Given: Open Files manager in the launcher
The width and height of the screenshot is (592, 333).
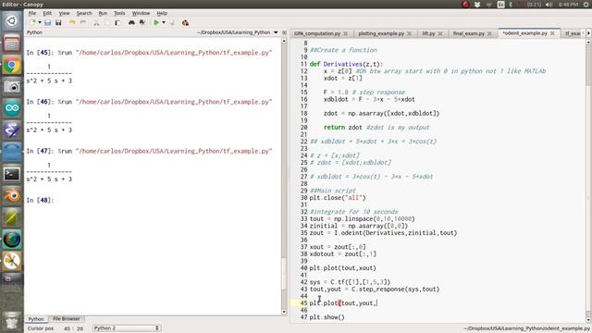Looking at the screenshot, I should coord(12,43).
